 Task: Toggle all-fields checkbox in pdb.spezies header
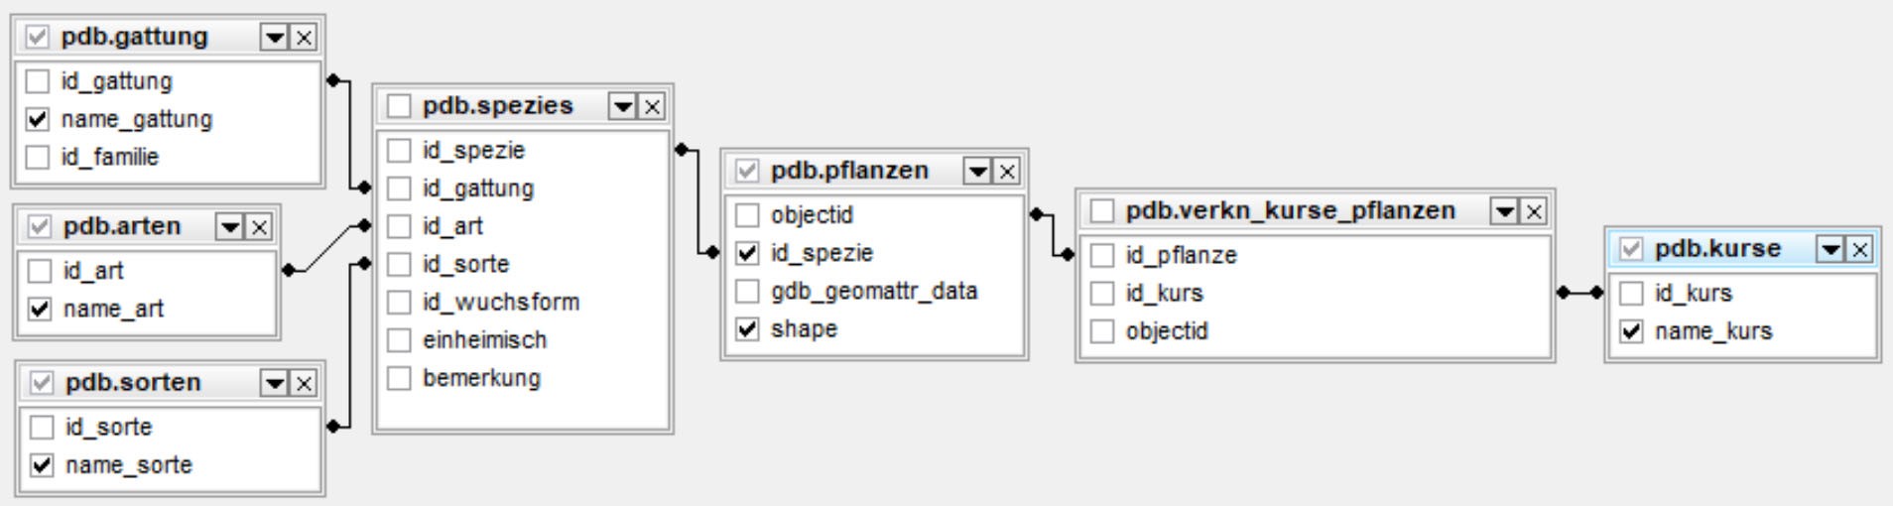[x=399, y=106]
